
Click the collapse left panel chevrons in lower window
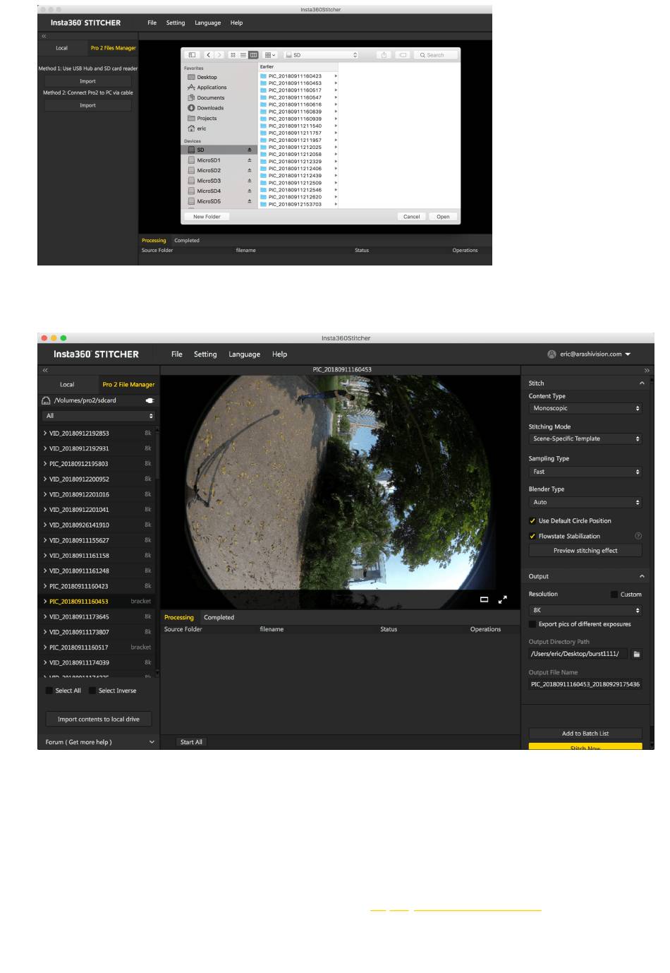coord(45,370)
